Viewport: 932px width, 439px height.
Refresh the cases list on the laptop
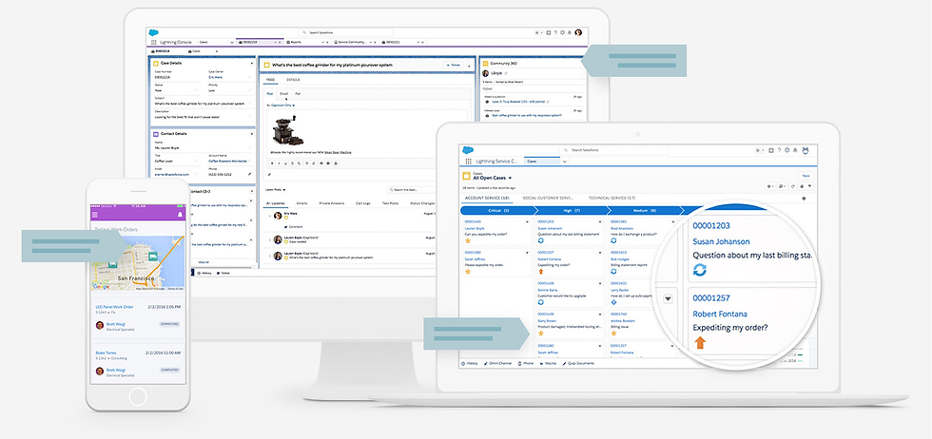793,186
